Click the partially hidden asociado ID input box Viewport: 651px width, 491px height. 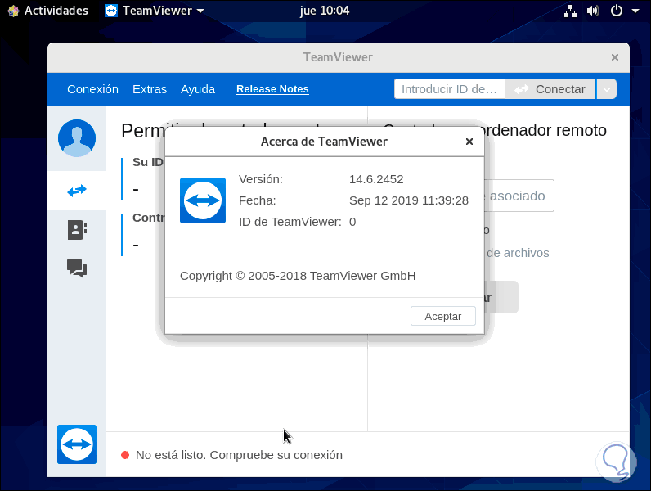[519, 196]
